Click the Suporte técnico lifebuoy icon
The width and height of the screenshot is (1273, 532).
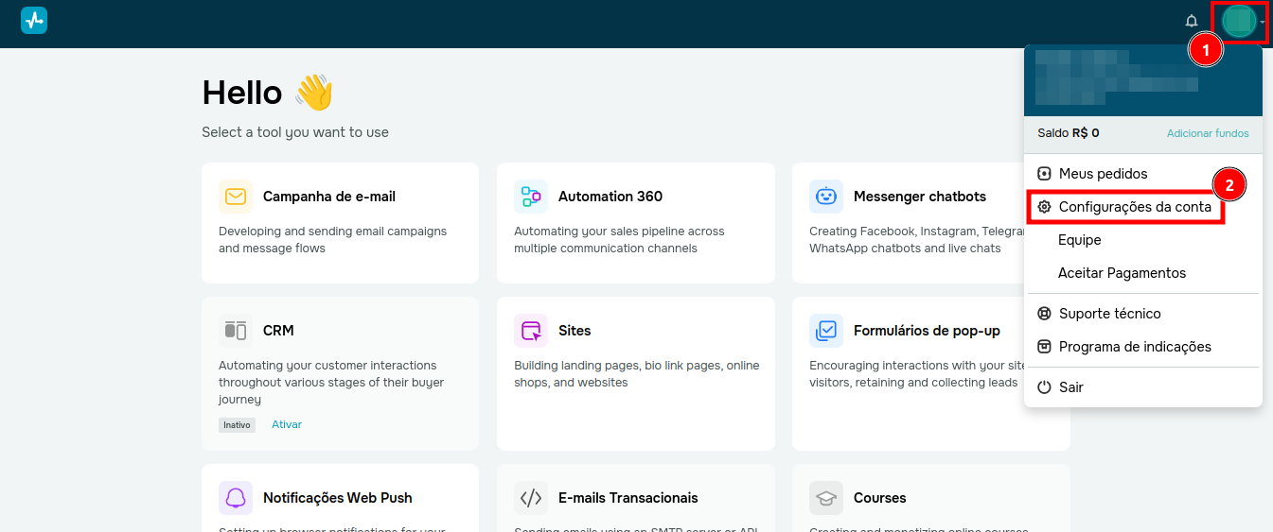pos(1044,314)
